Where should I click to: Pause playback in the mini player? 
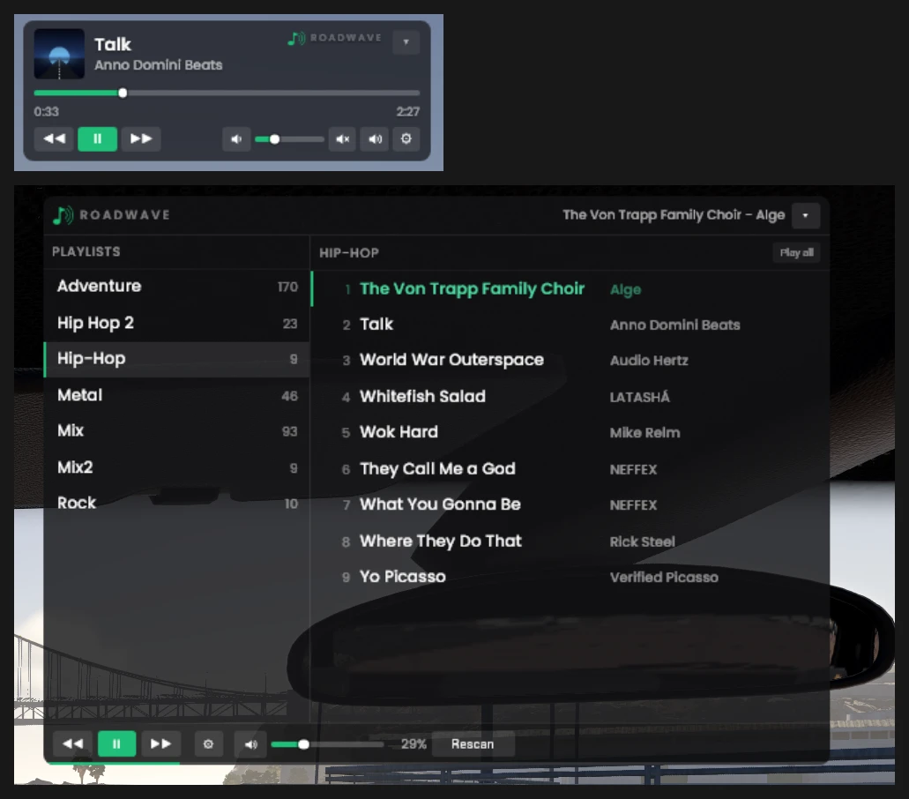[x=97, y=138]
